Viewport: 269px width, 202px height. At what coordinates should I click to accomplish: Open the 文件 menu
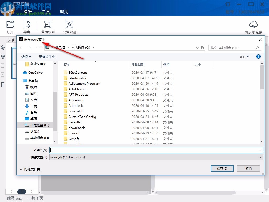coord(11,12)
